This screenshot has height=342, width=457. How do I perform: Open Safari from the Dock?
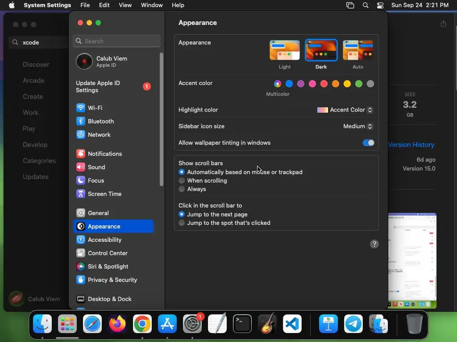pos(92,324)
